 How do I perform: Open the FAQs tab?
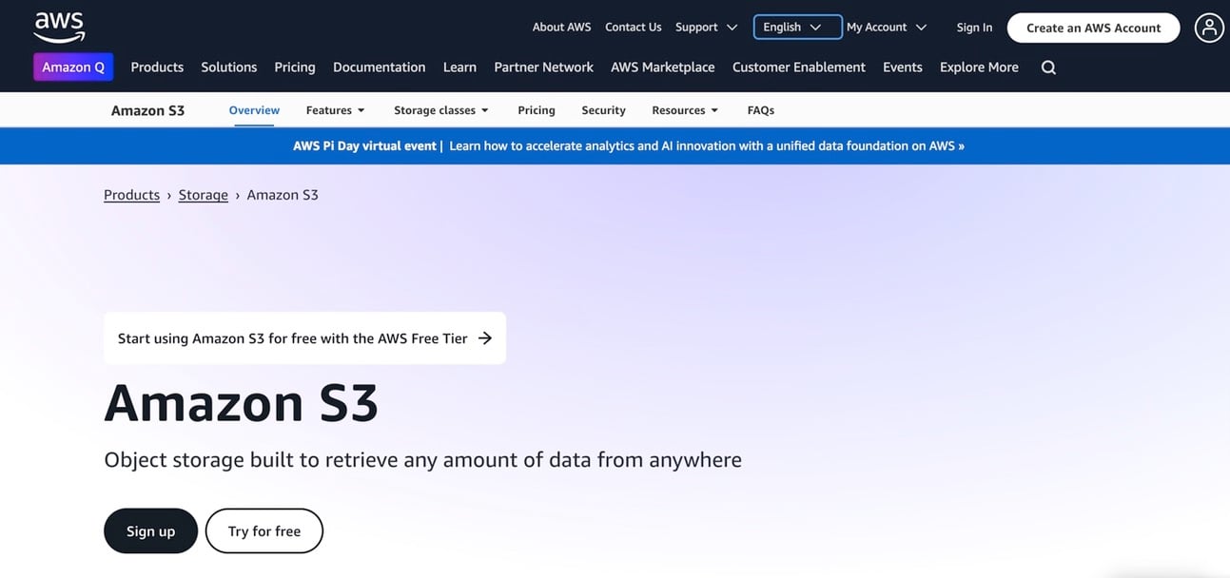tap(760, 110)
